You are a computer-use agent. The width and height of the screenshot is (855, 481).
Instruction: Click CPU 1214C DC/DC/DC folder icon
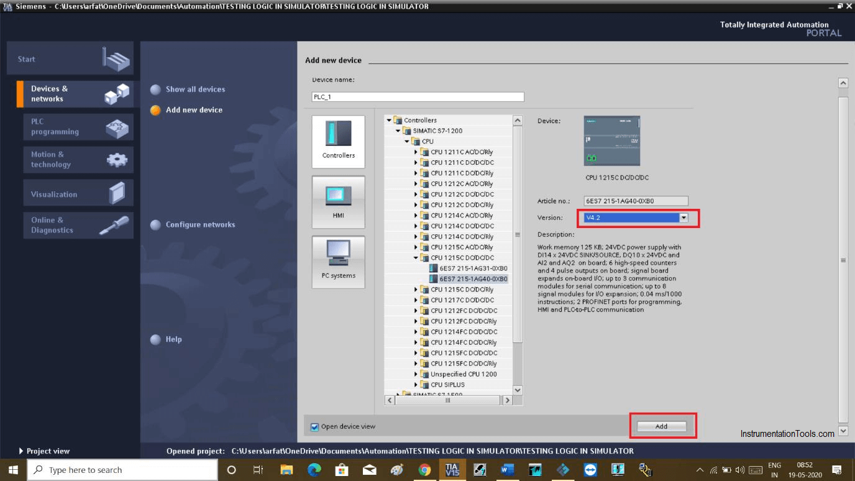424,226
